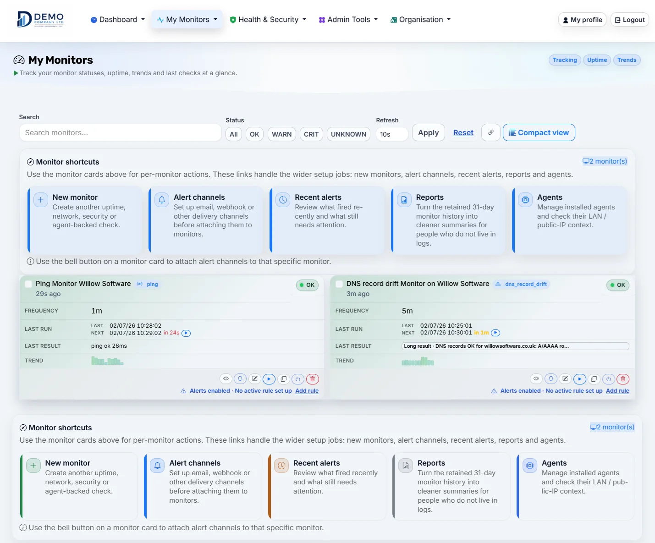Delete the DNS record drift monitor
Image resolution: width=655 pixels, height=543 pixels.
coord(623,379)
